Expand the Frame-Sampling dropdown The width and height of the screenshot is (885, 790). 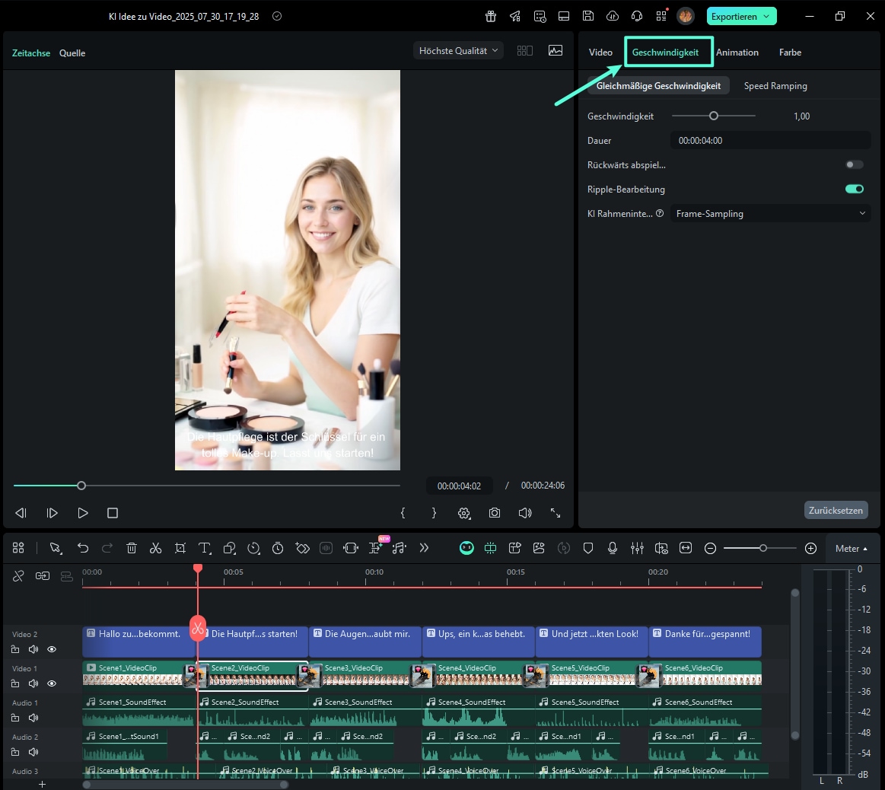(x=770, y=214)
